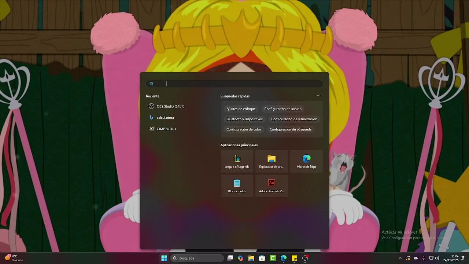The width and height of the screenshot is (469, 264).
Task: Open clock and date 11:04 flyout
Action: [x=451, y=258]
